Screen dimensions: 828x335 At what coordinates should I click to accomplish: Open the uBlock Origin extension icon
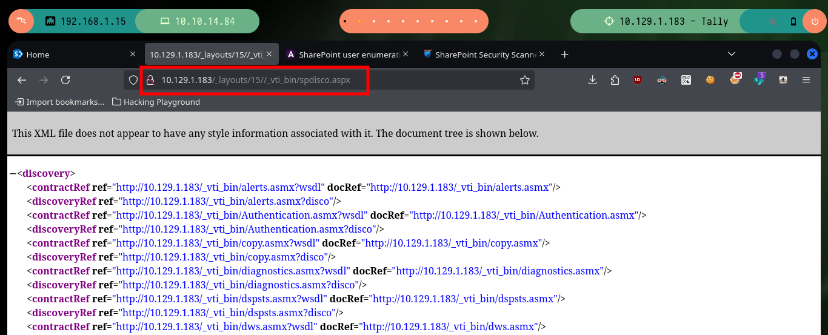tap(637, 80)
